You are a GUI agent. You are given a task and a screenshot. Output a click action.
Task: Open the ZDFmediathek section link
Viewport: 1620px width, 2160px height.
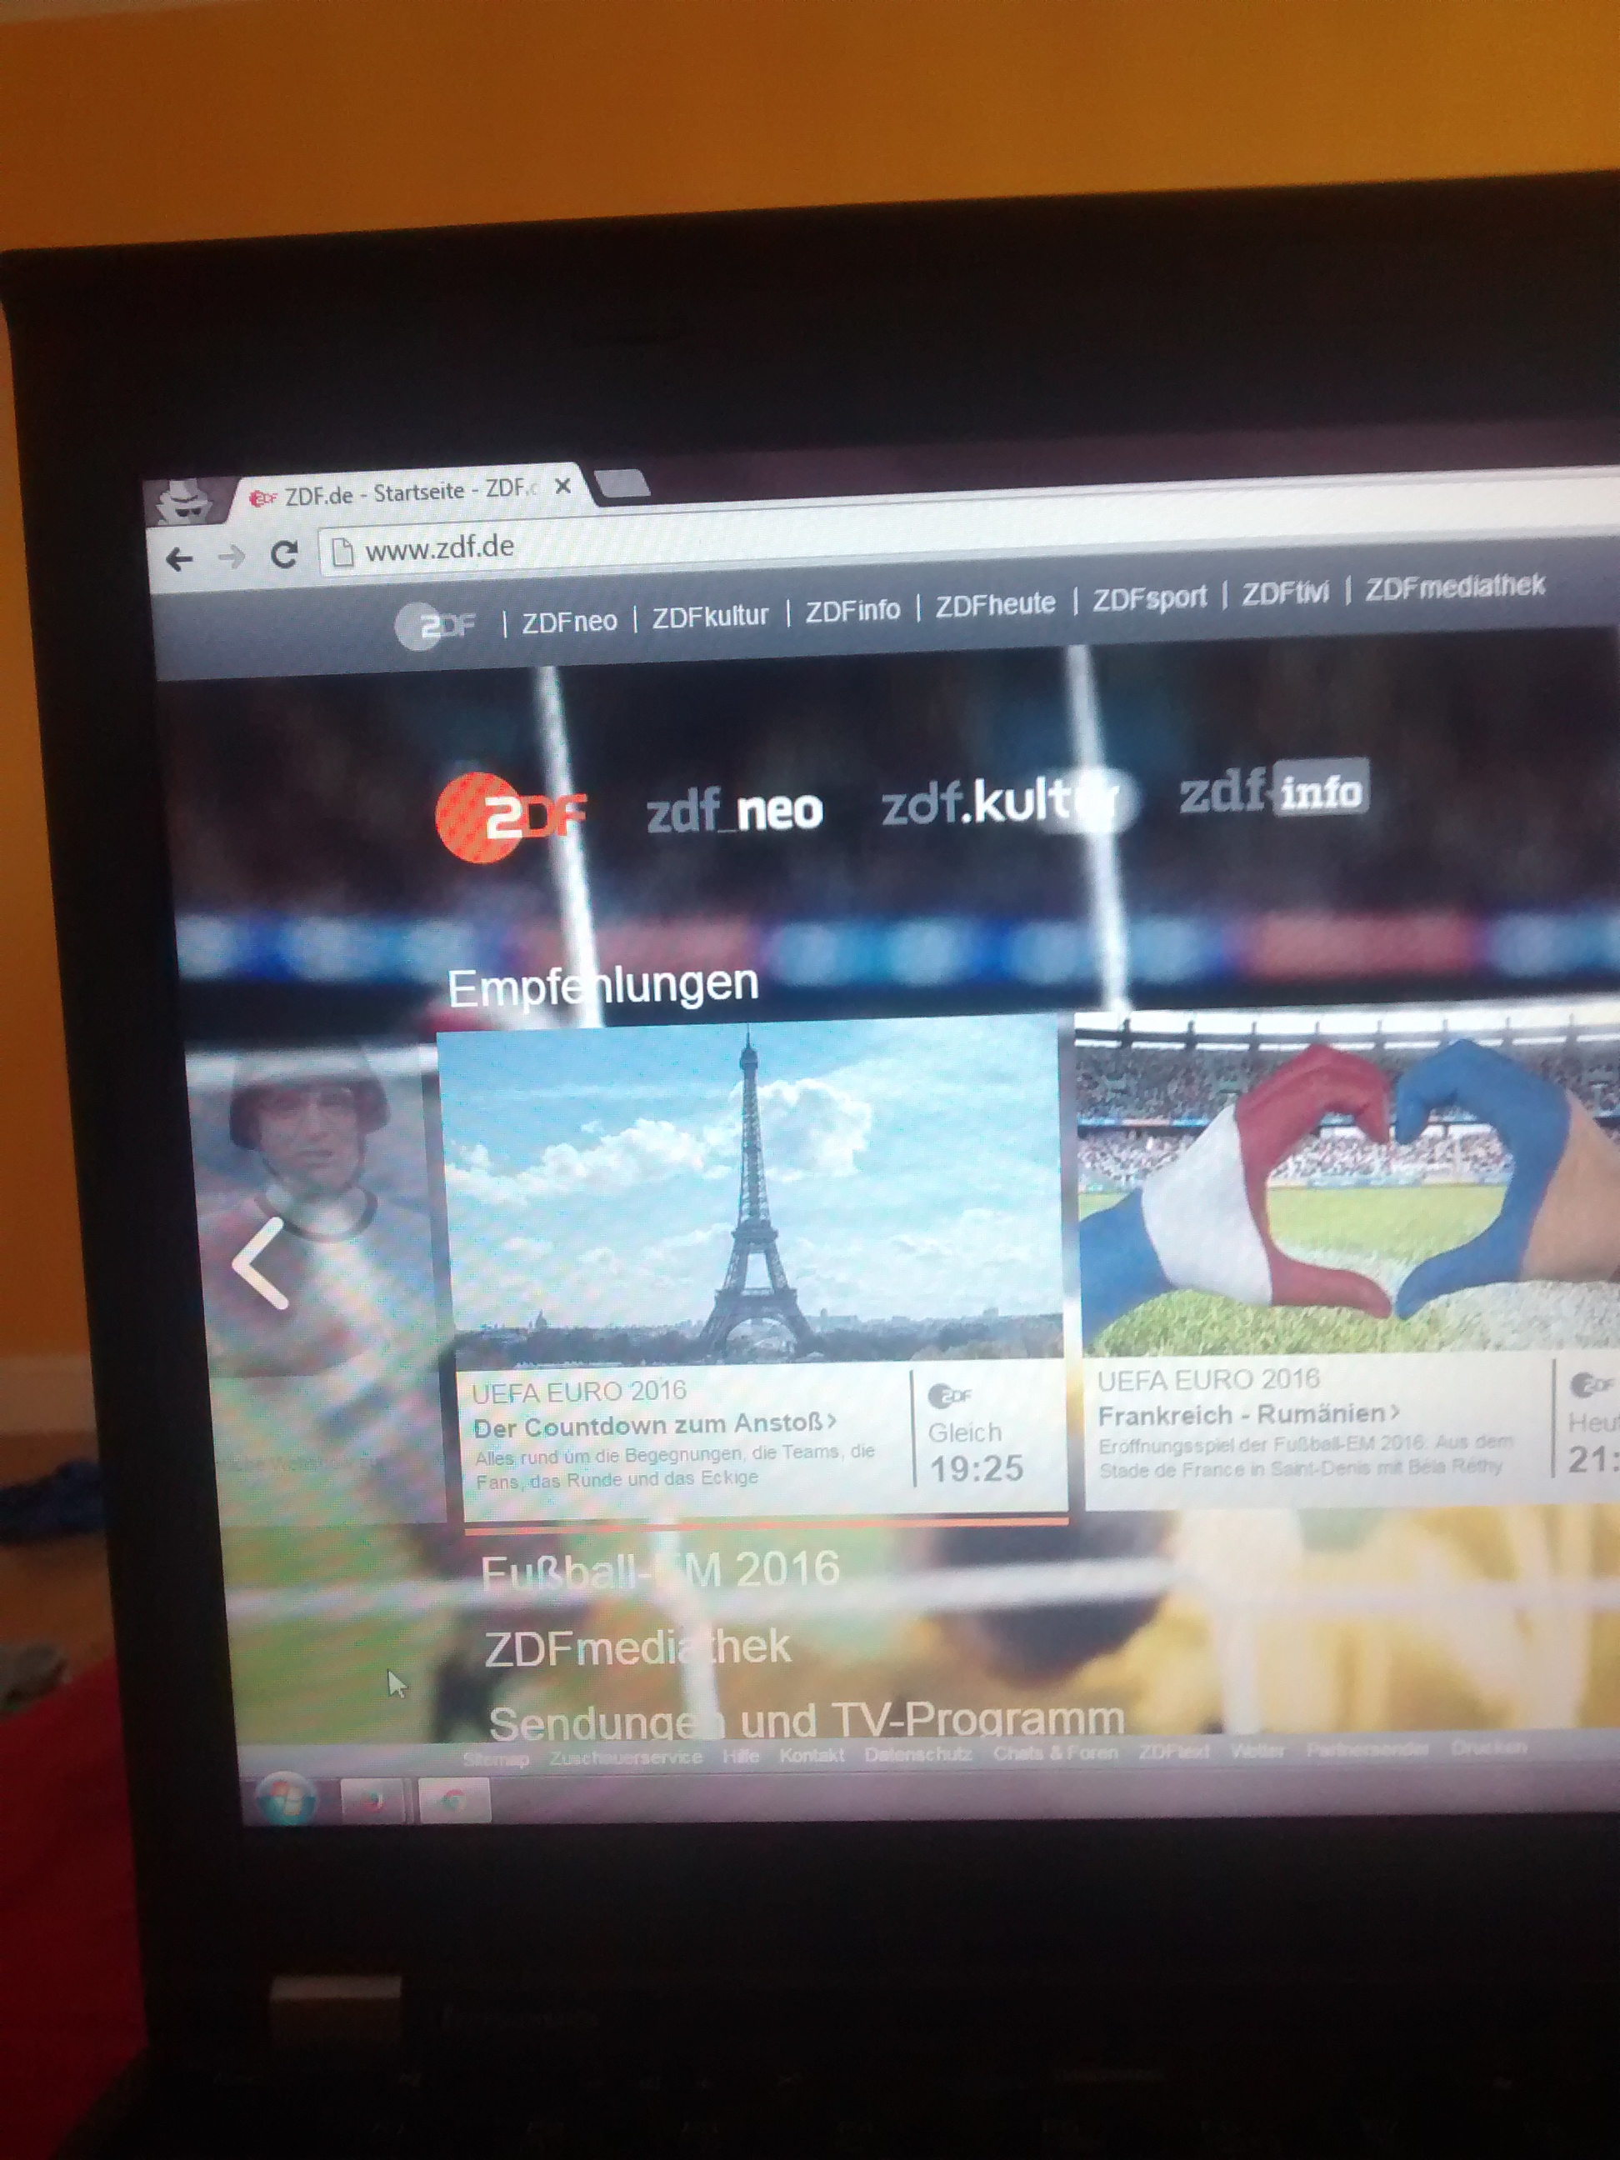pos(637,1647)
